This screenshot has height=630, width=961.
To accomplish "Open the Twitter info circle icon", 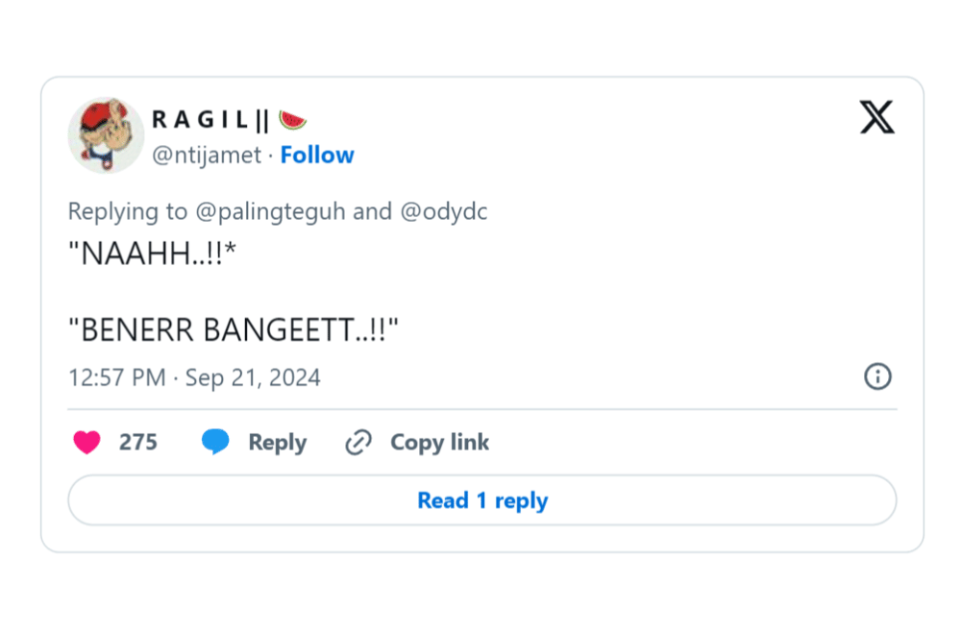I will point(877,376).
